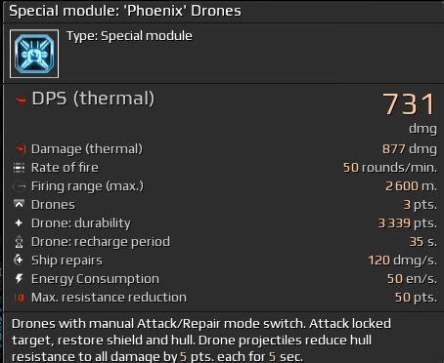Click the 2 600 m. range value
Viewport: 444px width, 363px height.
[x=411, y=186]
